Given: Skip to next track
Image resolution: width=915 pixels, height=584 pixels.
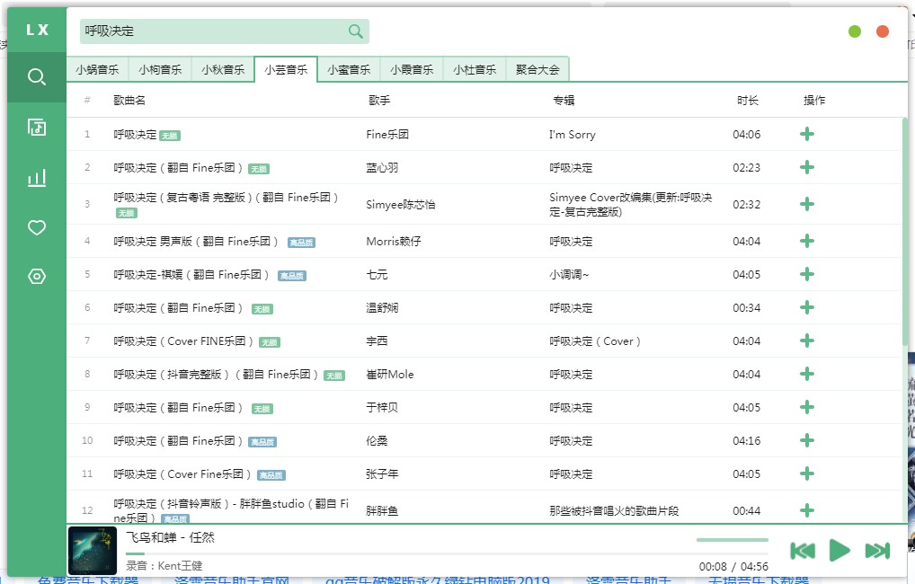Looking at the screenshot, I should 876,550.
